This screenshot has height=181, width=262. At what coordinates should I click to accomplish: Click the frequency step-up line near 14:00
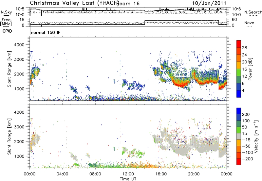click(145, 23)
